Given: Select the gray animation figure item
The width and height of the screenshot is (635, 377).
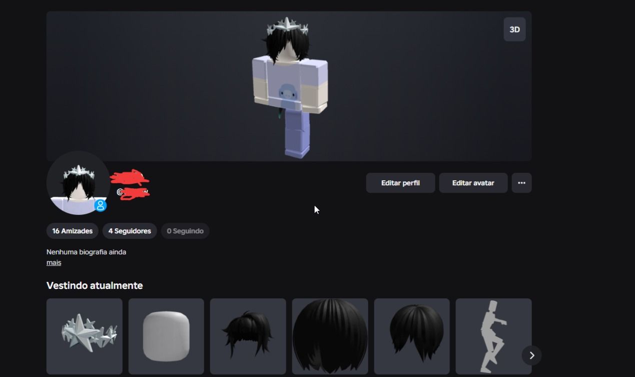Looking at the screenshot, I should pyautogui.click(x=493, y=336).
